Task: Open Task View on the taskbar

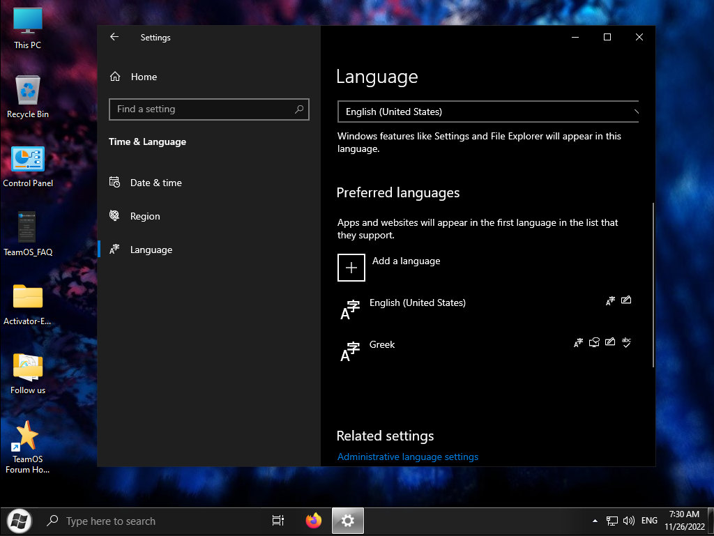Action: [278, 520]
